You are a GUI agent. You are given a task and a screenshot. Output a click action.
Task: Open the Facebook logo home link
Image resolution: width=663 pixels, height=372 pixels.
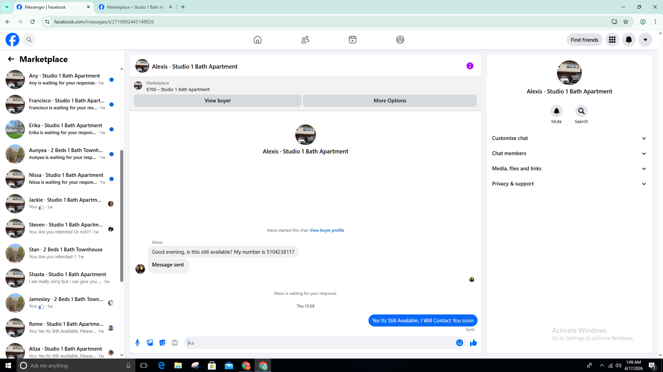[12, 40]
